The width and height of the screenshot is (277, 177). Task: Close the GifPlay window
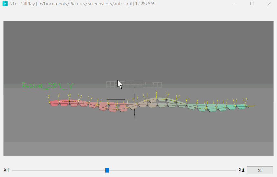click(269, 4)
